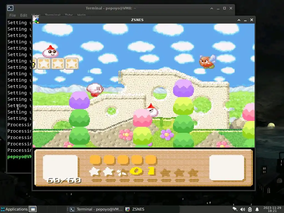Minimize the Terminal window
The width and height of the screenshot is (284, 213).
click(x=218, y=9)
